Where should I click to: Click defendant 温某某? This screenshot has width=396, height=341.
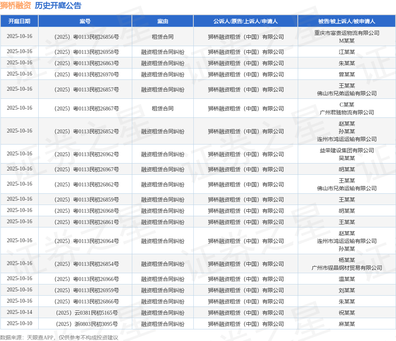pyautogui.click(x=347, y=279)
